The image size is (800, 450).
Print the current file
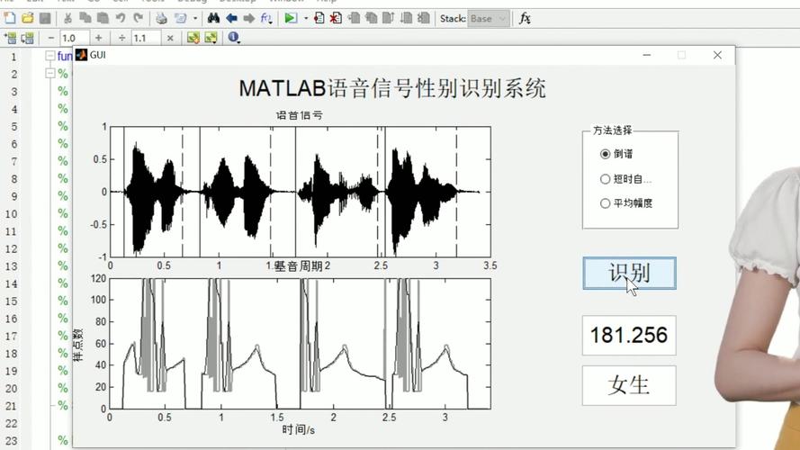tap(161, 18)
